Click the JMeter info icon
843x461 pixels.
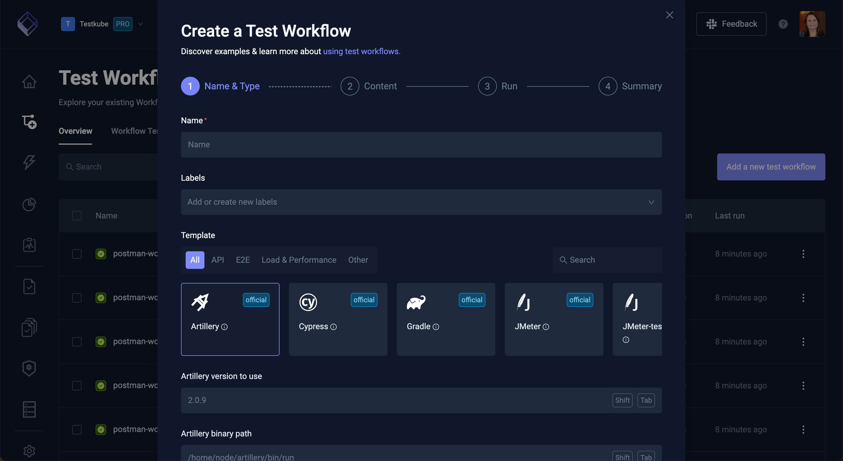546,327
